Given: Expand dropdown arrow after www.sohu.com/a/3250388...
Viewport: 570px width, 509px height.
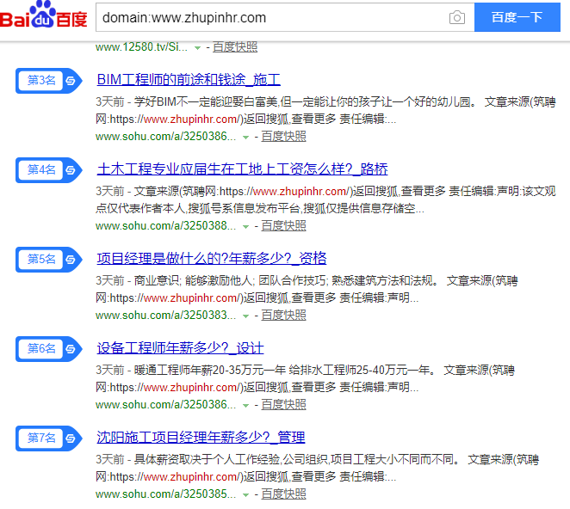Looking at the screenshot, I should point(245,226).
